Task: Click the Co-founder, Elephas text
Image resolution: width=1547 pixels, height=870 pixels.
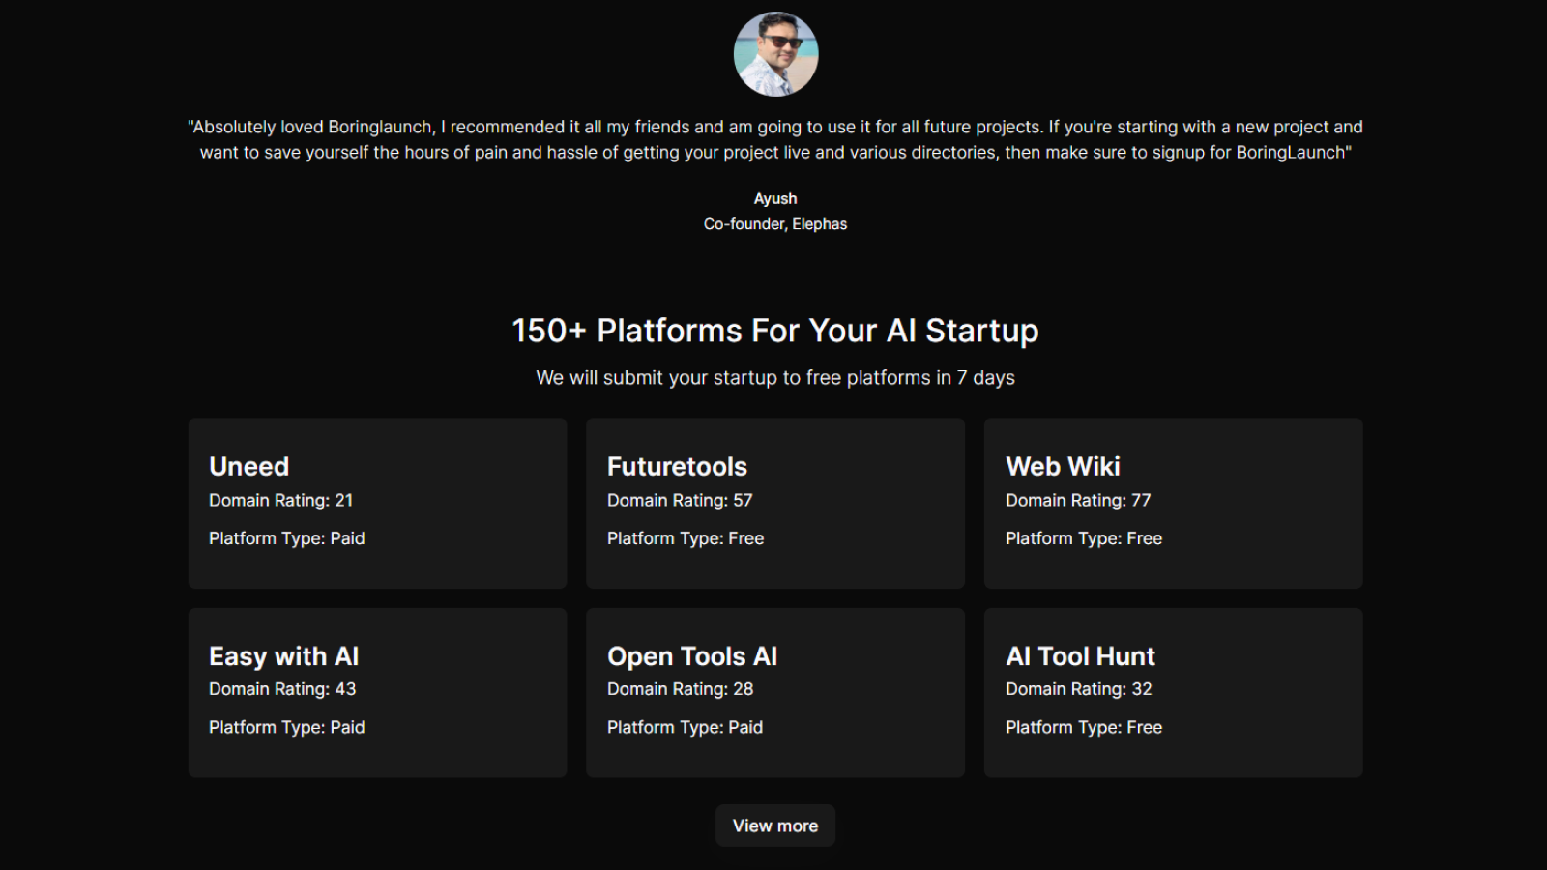Action: coord(775,223)
